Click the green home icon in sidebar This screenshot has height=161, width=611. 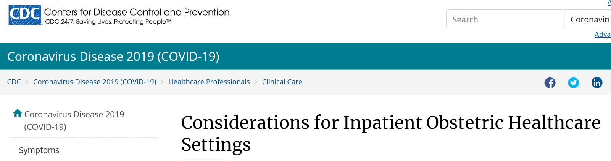tap(18, 113)
